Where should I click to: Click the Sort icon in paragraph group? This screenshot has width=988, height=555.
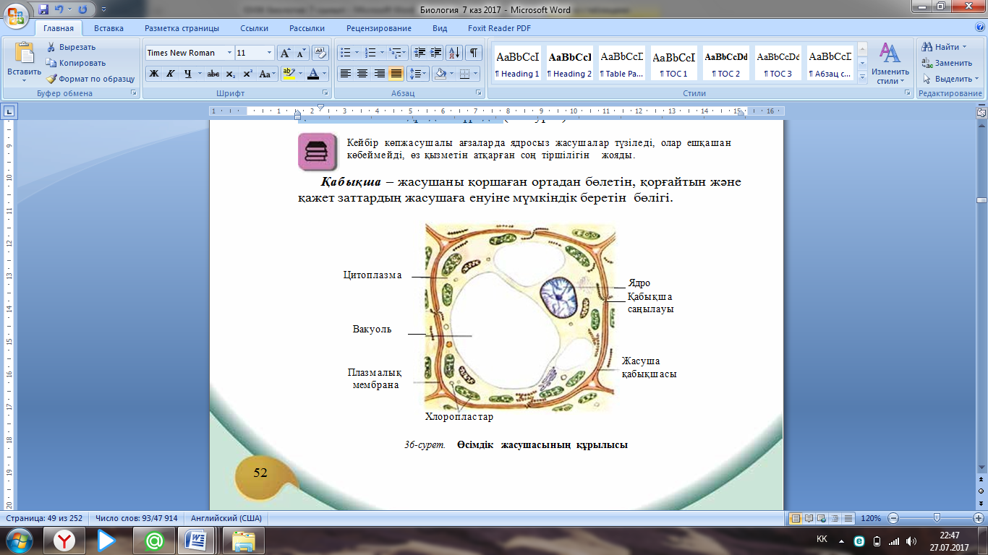click(x=454, y=53)
